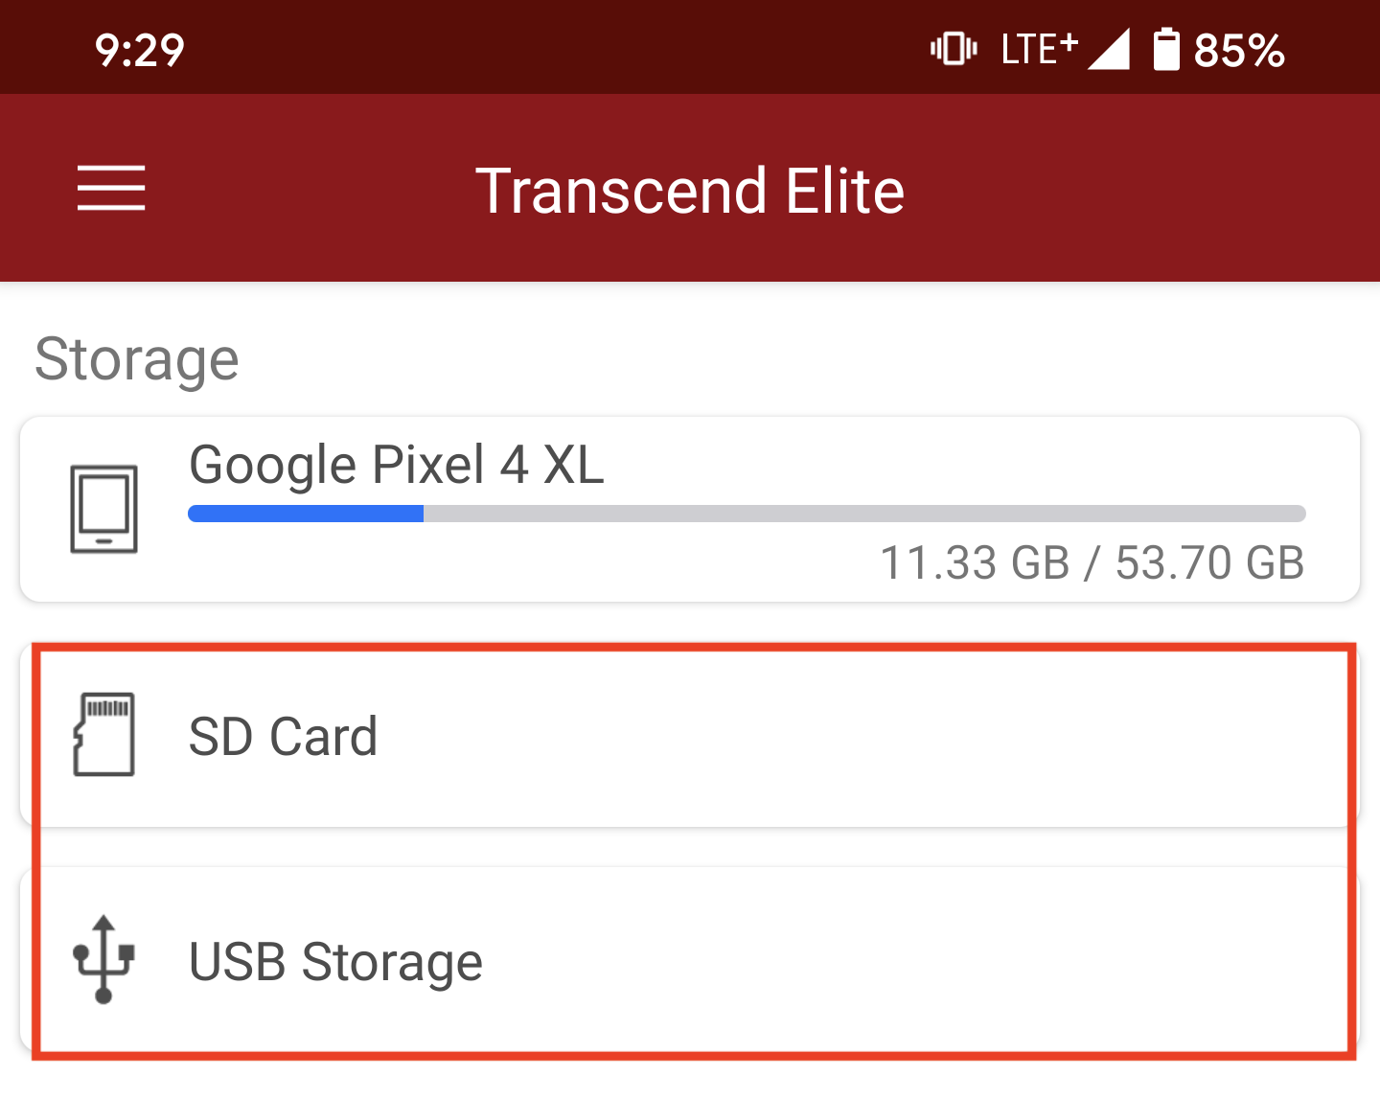This screenshot has width=1380, height=1099.
Task: Tap the LTE+ signal indicator
Action: tap(1040, 49)
